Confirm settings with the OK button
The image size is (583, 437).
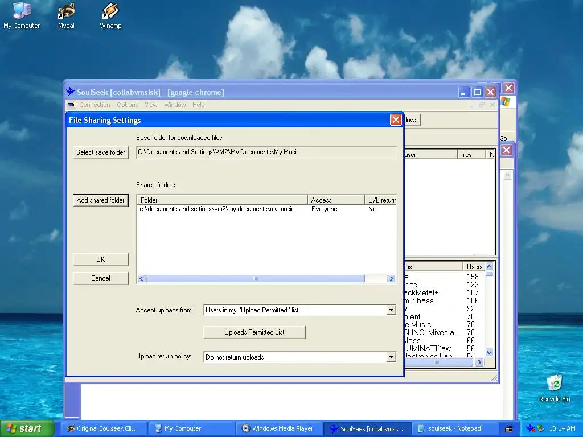(x=101, y=259)
